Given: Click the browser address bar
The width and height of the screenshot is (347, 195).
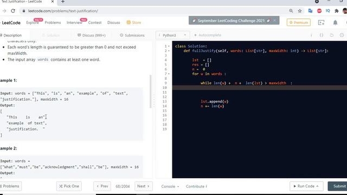Looking at the screenshot, I should pos(155,11).
